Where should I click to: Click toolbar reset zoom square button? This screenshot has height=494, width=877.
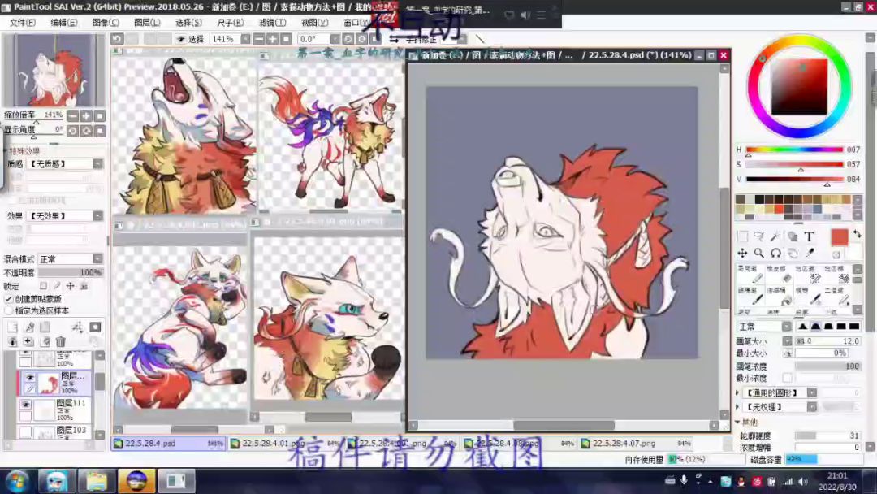tap(286, 39)
